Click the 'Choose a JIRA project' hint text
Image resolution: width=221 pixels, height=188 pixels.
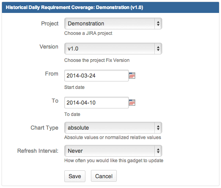88,33
